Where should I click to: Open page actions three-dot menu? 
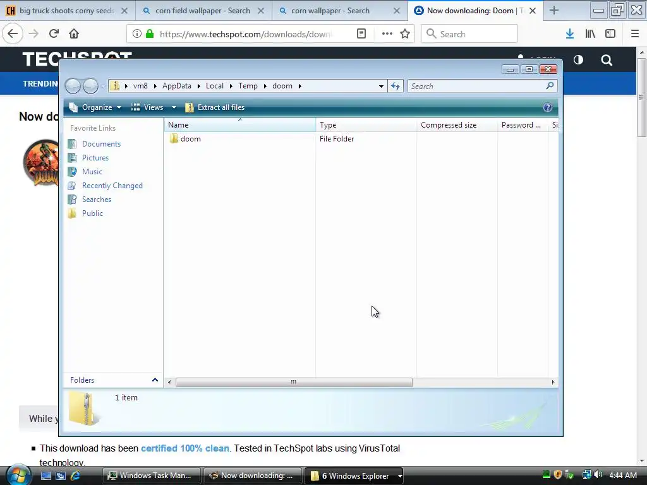pyautogui.click(x=387, y=34)
